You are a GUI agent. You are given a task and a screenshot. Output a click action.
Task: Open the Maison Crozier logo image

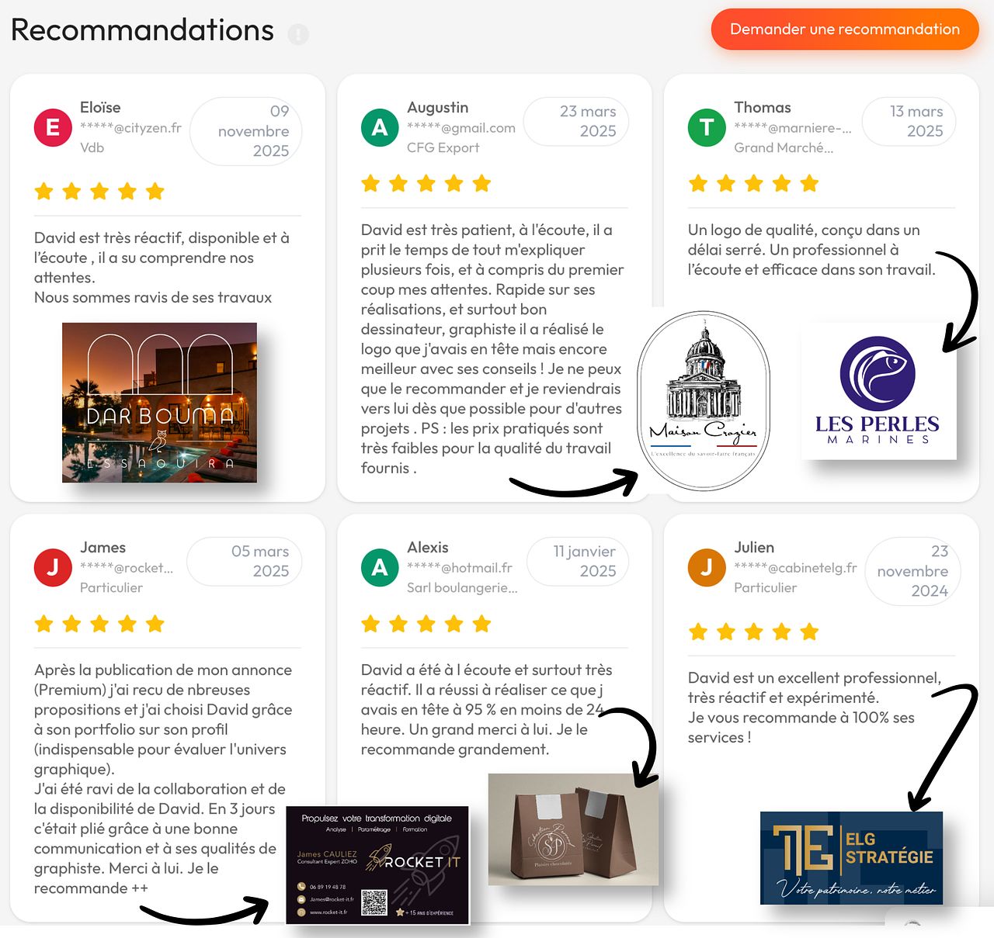[704, 401]
